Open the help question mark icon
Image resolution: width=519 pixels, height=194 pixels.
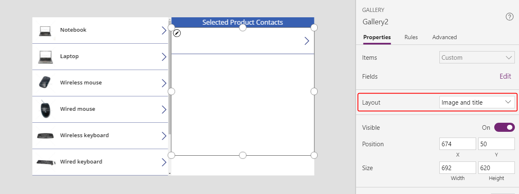(x=509, y=17)
